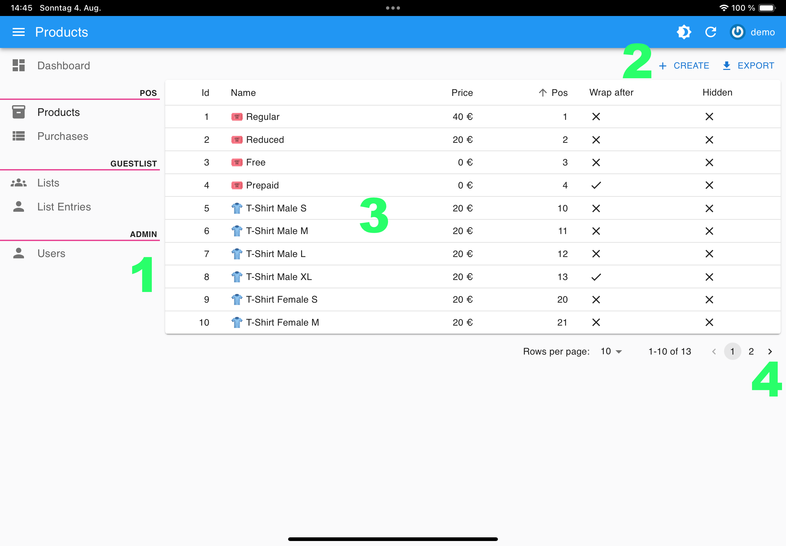Viewport: 786px width, 546px height.
Task: Open the Lists guestlist icon
Action: pyautogui.click(x=19, y=183)
